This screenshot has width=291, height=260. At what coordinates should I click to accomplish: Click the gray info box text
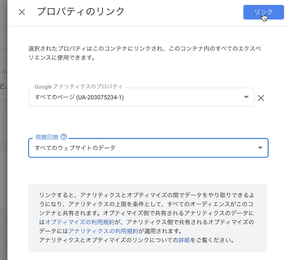point(146,218)
